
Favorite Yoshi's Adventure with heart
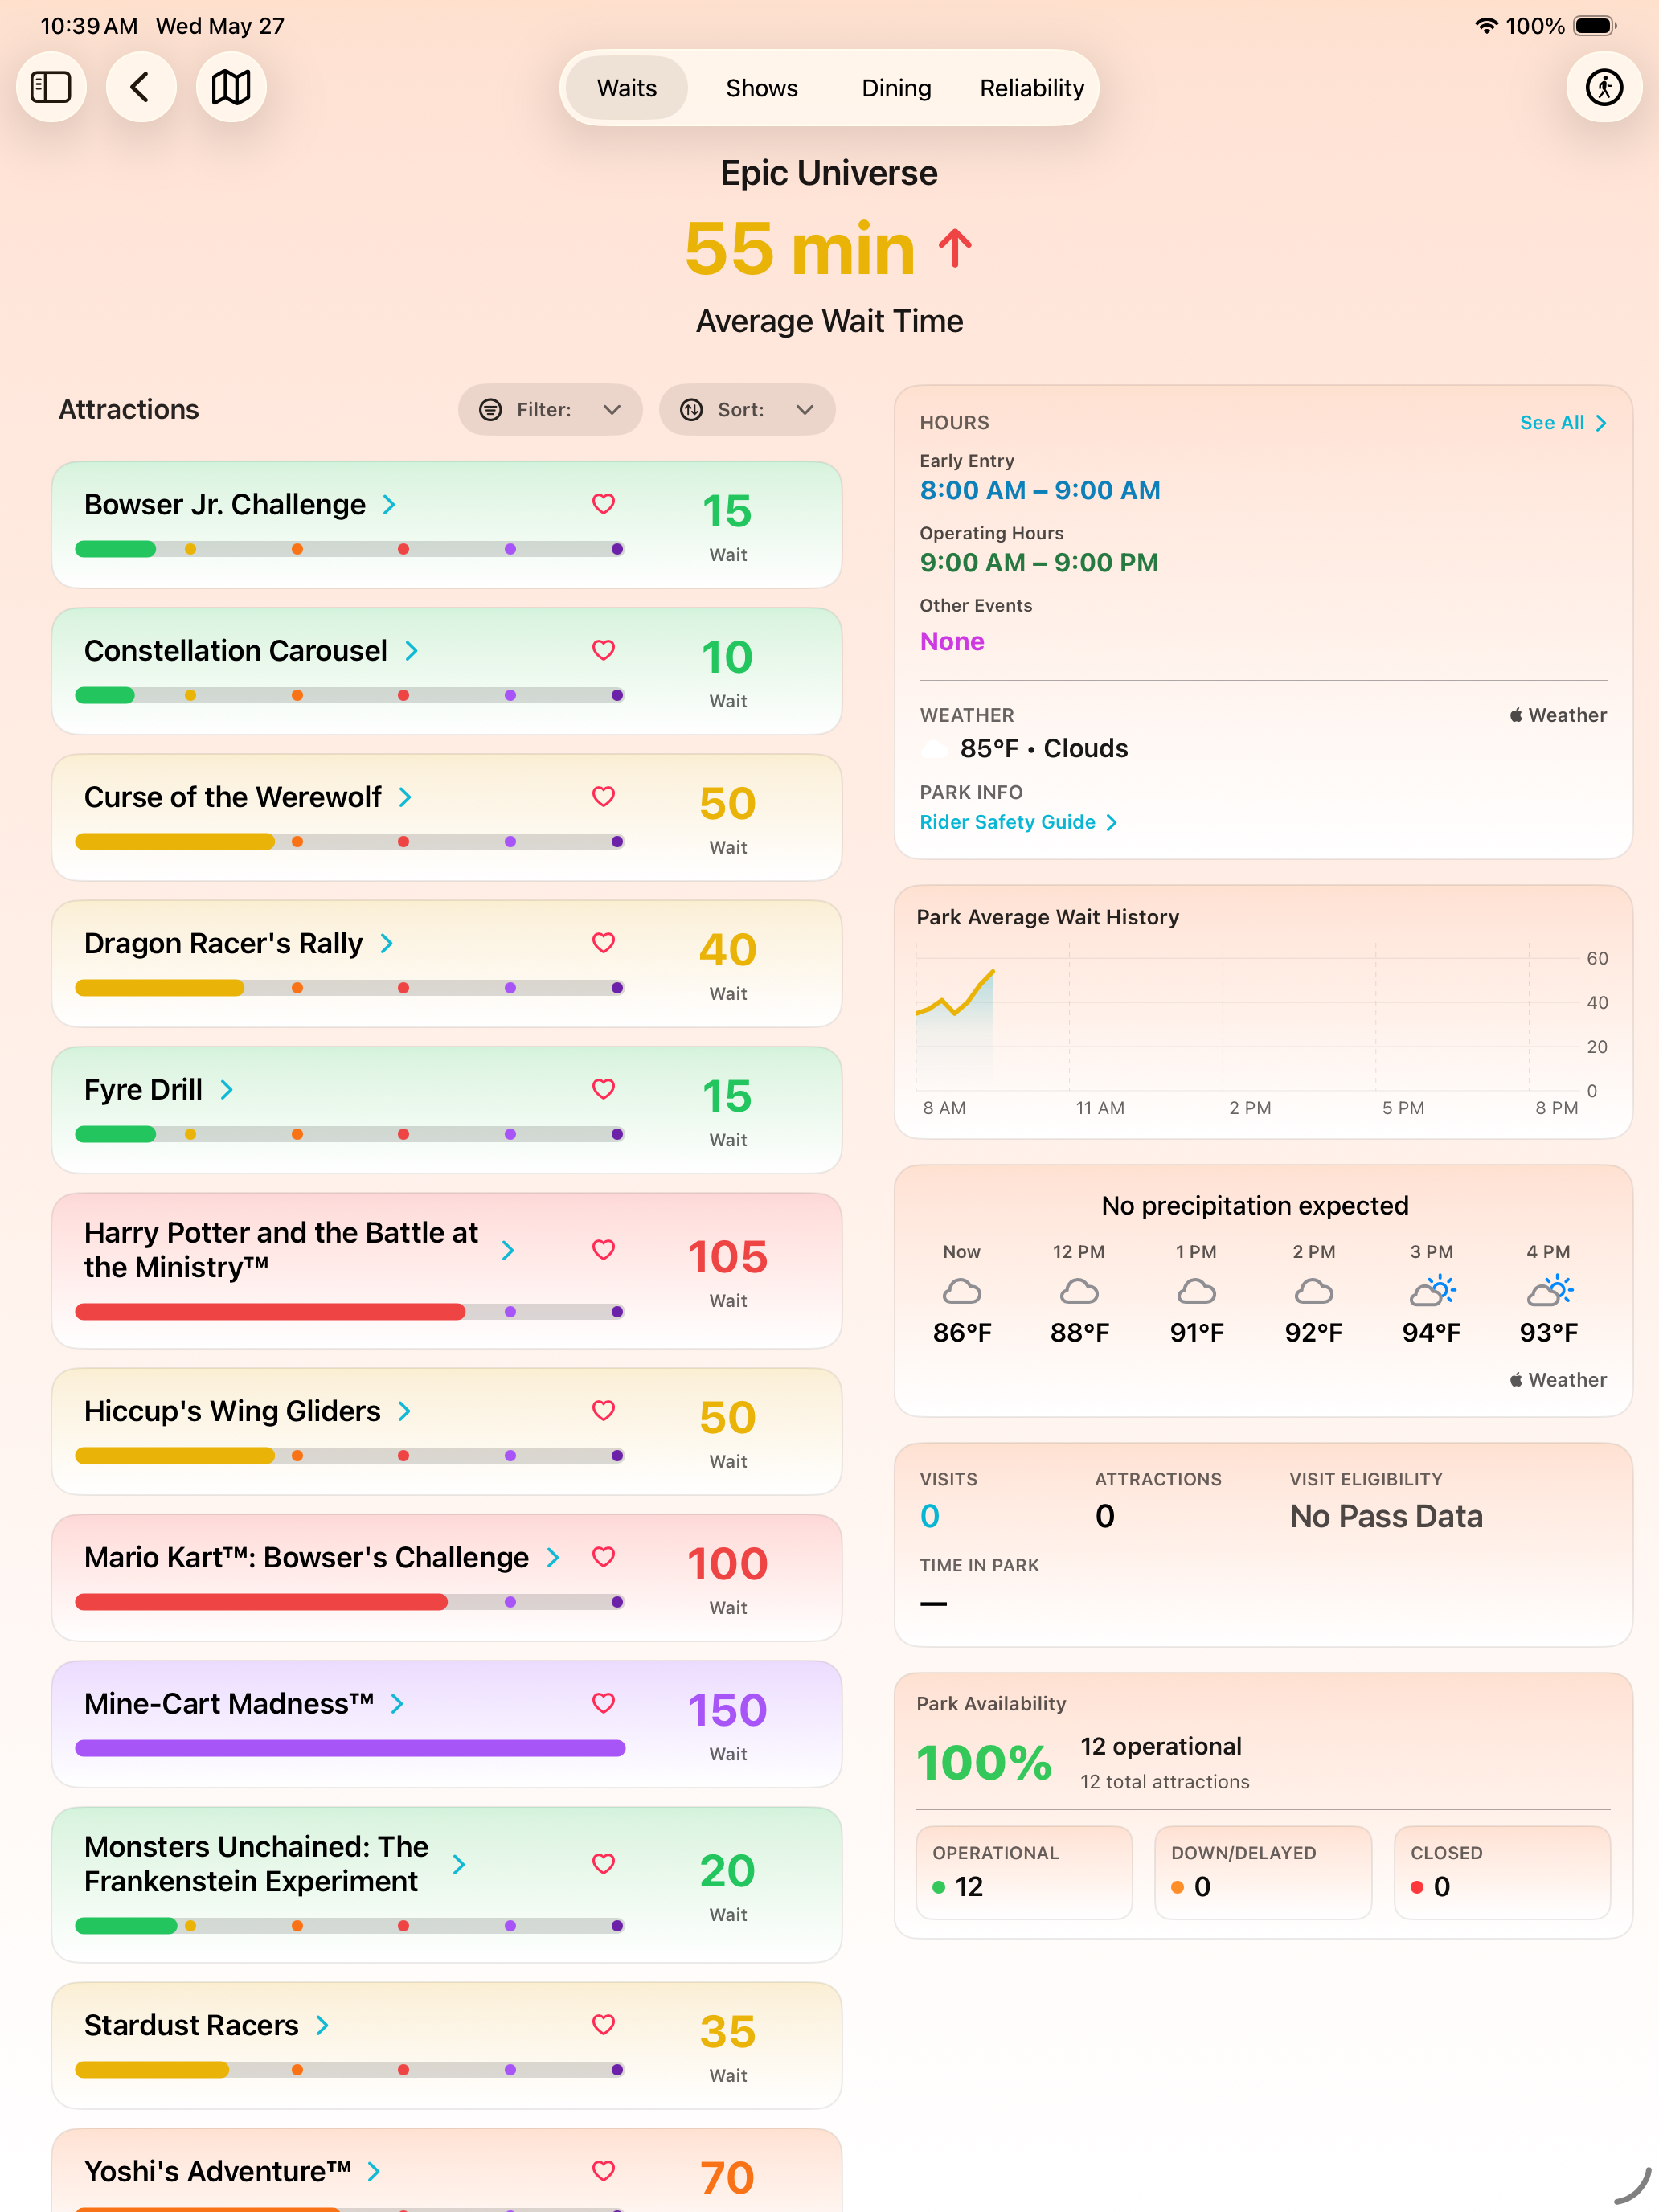(x=603, y=2171)
